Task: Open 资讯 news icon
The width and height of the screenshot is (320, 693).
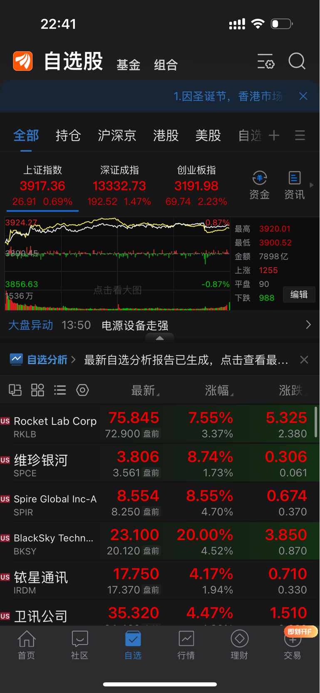Action: coord(295,185)
